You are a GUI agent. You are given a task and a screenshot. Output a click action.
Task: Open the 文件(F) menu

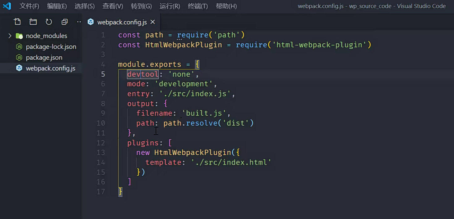(x=29, y=6)
